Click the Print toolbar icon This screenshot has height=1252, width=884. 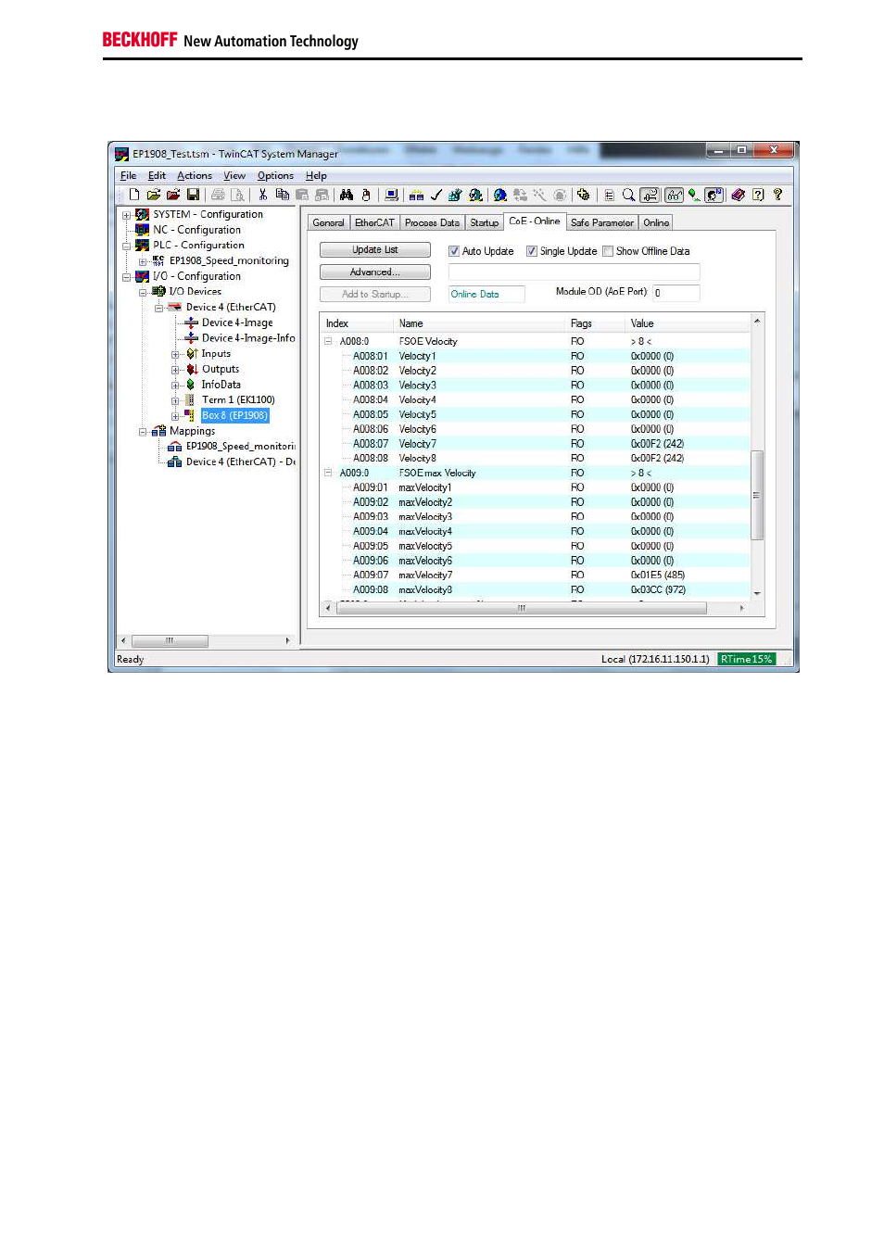[x=218, y=195]
